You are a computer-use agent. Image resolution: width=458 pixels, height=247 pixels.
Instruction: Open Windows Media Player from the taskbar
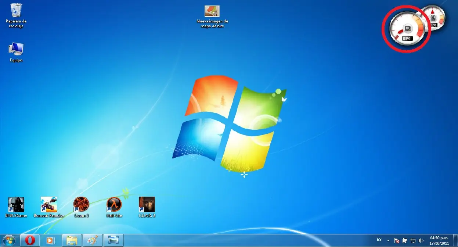[50, 240]
